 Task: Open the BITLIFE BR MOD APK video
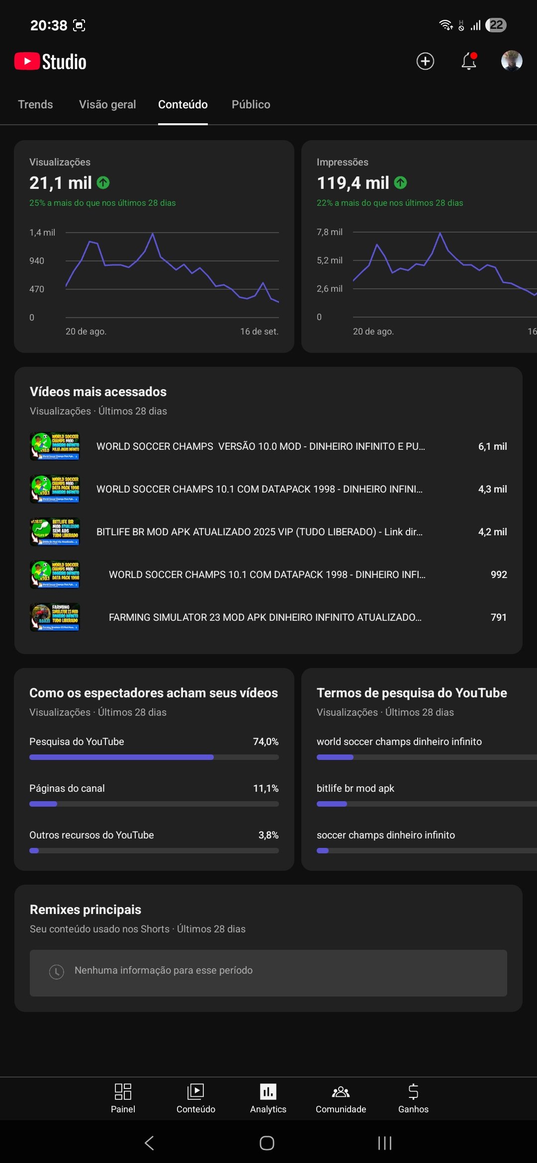point(260,532)
